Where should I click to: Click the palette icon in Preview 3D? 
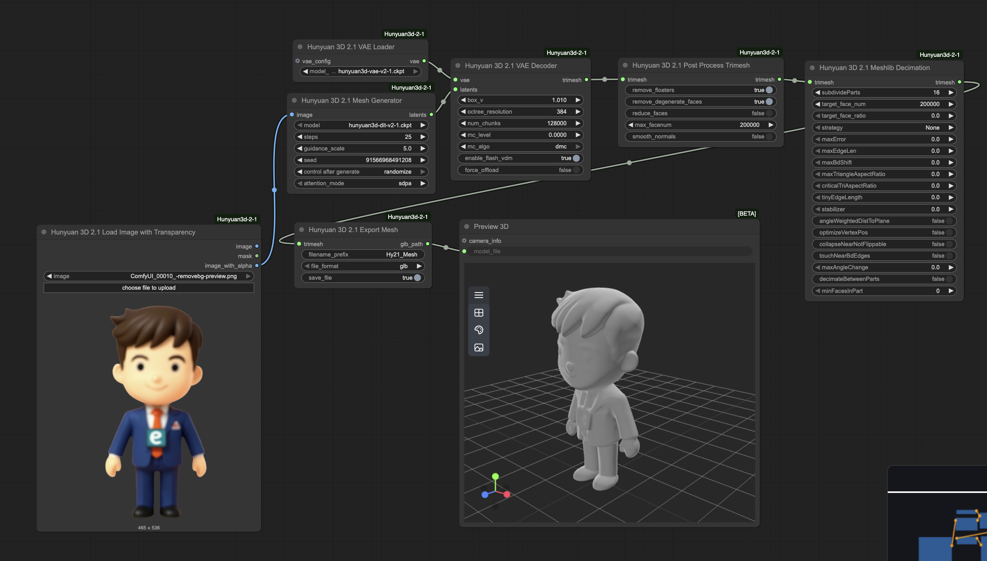point(479,330)
